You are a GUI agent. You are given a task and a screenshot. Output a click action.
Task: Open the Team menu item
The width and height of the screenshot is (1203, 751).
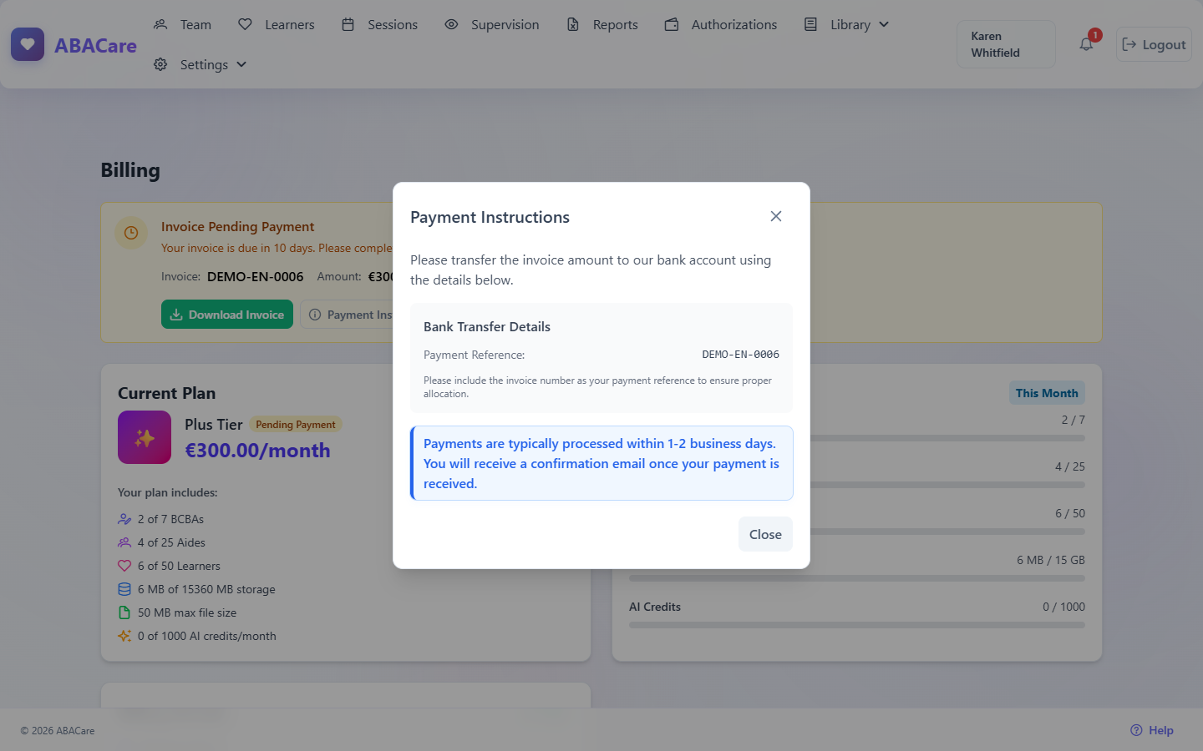pyautogui.click(x=183, y=24)
